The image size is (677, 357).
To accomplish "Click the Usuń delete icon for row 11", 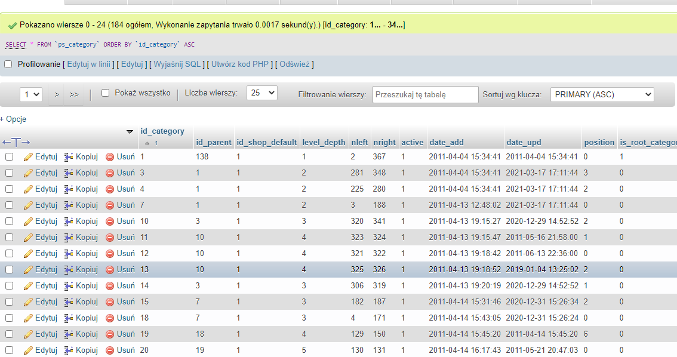I will tap(110, 238).
